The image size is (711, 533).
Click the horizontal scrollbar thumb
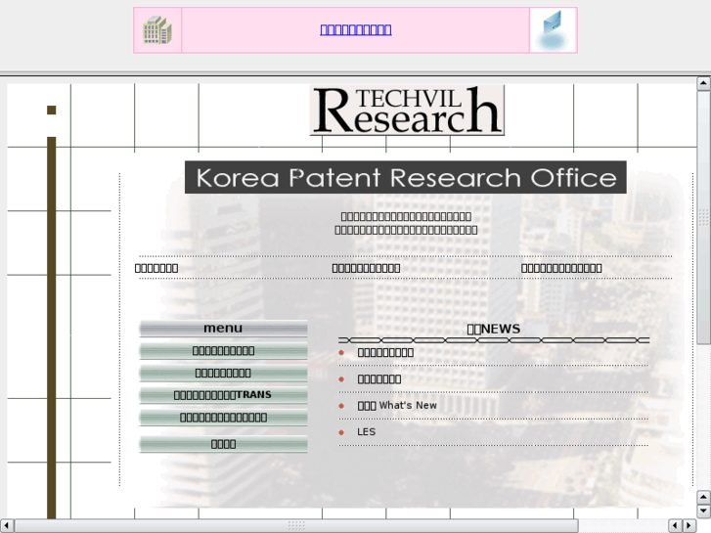(296, 526)
